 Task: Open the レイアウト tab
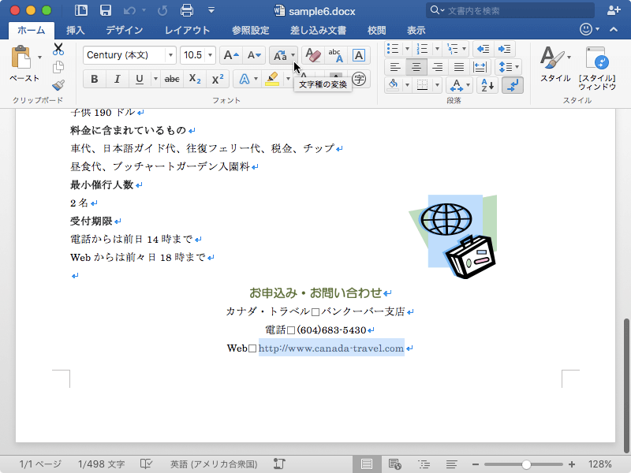tap(187, 31)
